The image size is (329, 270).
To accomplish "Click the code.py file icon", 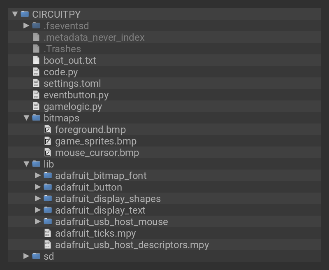I will [36, 72].
